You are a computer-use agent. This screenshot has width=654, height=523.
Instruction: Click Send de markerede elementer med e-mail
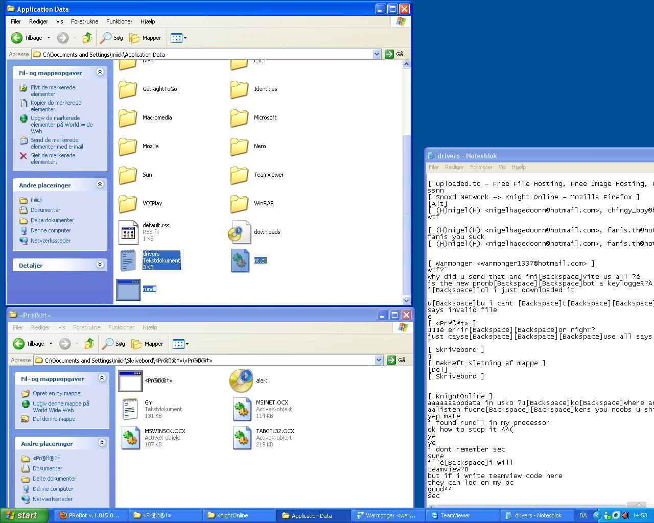coord(57,143)
